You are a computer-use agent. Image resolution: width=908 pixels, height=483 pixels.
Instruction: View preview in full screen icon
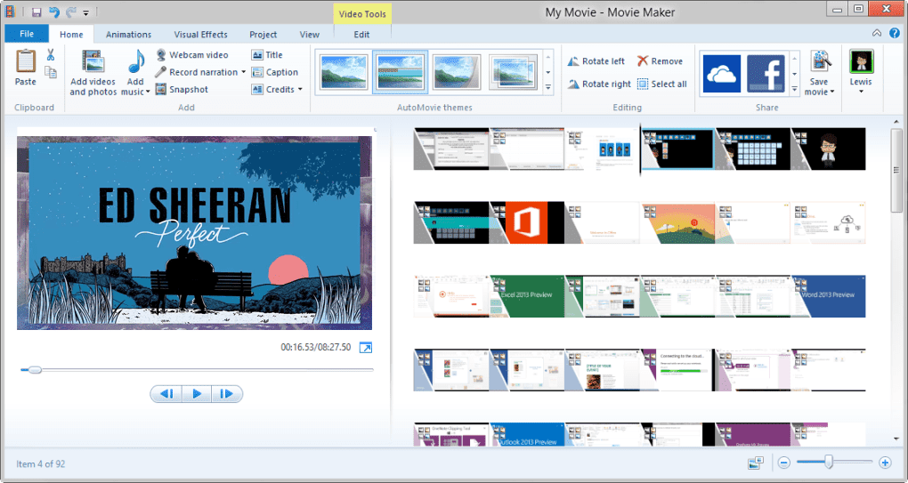[365, 348]
